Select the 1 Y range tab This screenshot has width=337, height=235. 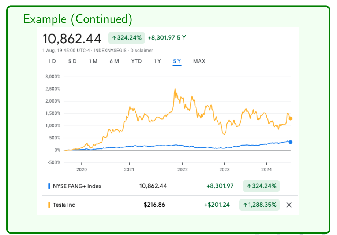(x=157, y=61)
